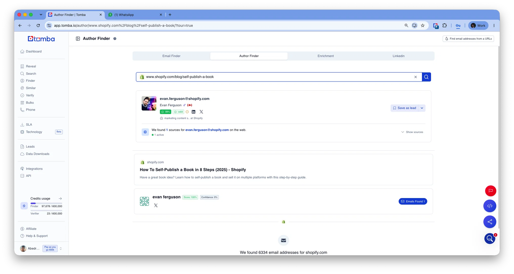
Task: Open account switcher chevrons
Action: click(61, 249)
